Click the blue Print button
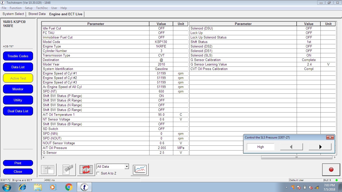The width and height of the screenshot is (342, 192). 18,163
